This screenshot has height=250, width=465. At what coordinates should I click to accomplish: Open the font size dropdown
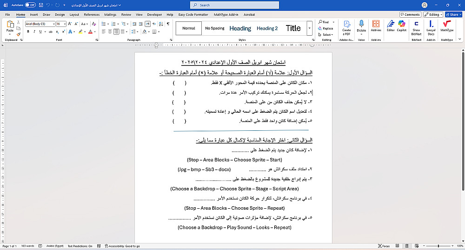click(x=64, y=24)
